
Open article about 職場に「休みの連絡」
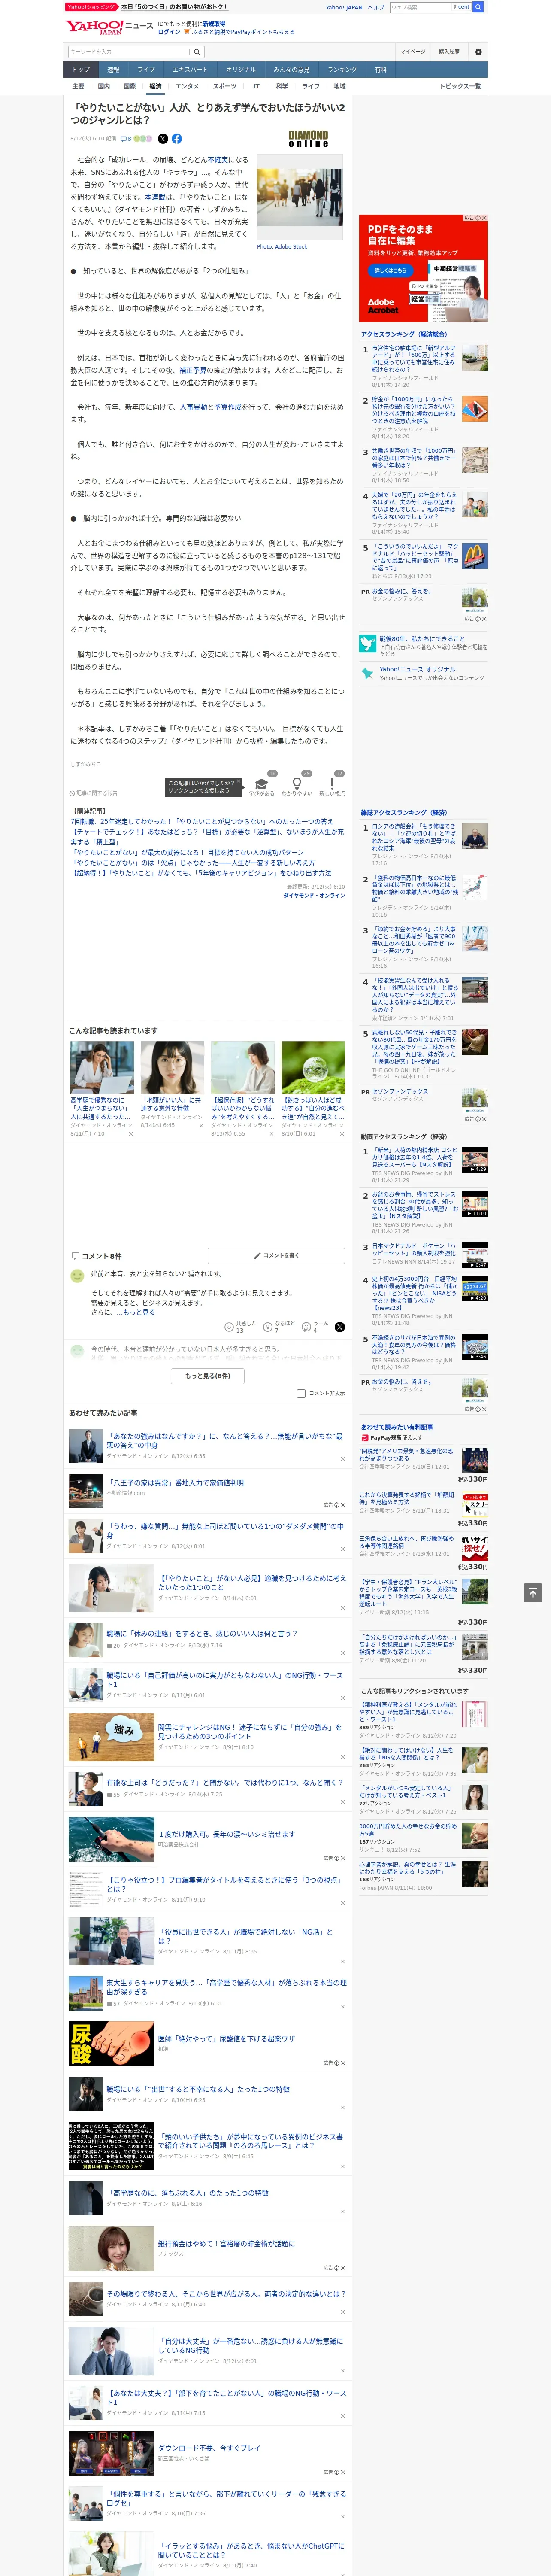[202, 1633]
